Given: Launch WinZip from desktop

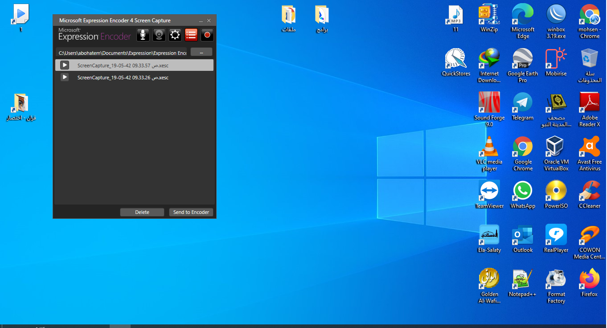Looking at the screenshot, I should point(489,19).
